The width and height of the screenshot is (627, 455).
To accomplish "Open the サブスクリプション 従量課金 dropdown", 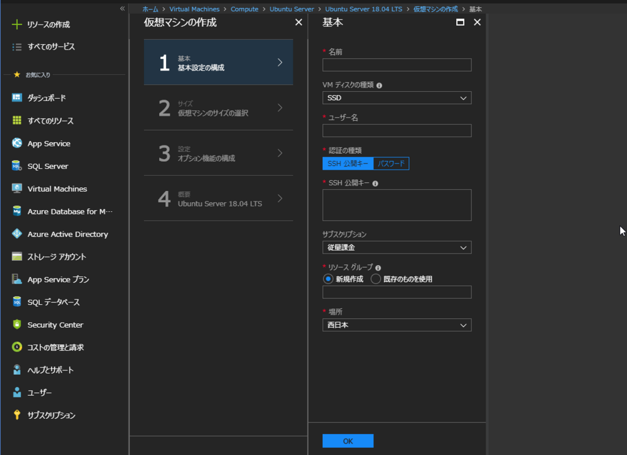I will pyautogui.click(x=397, y=247).
